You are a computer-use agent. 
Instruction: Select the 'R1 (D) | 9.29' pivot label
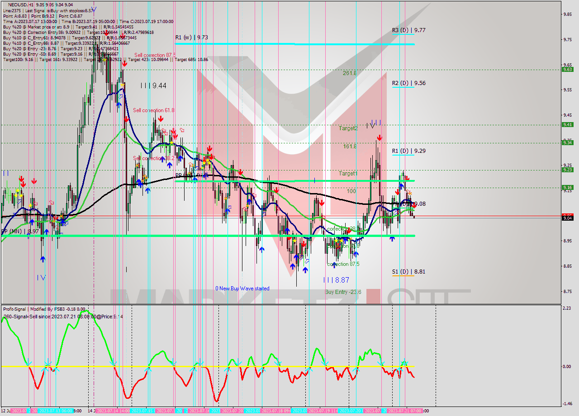(x=408, y=151)
